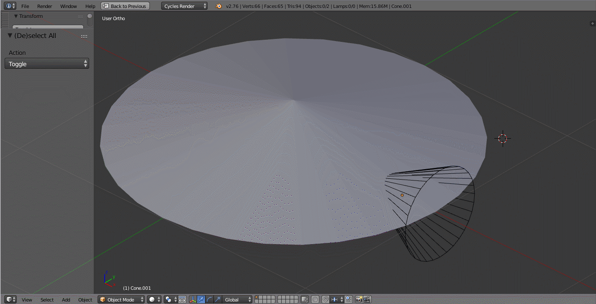Viewport: 596px width, 304px height.
Task: Click the '(1) Cone.001' viewport label
Action: tap(137, 288)
